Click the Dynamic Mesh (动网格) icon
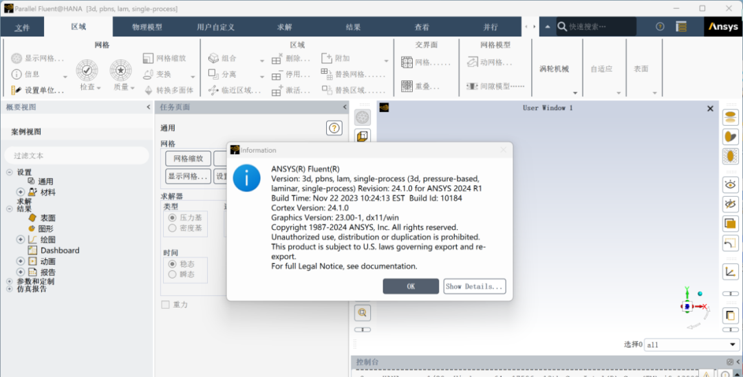The image size is (743, 377). click(x=473, y=62)
